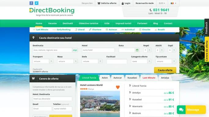Click the Cauta oferte button
This screenshot has width=209, height=117.
click(x=165, y=70)
